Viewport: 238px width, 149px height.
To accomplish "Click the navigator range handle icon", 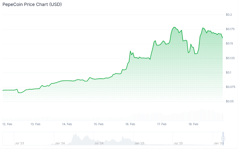I will click(x=223, y=138).
